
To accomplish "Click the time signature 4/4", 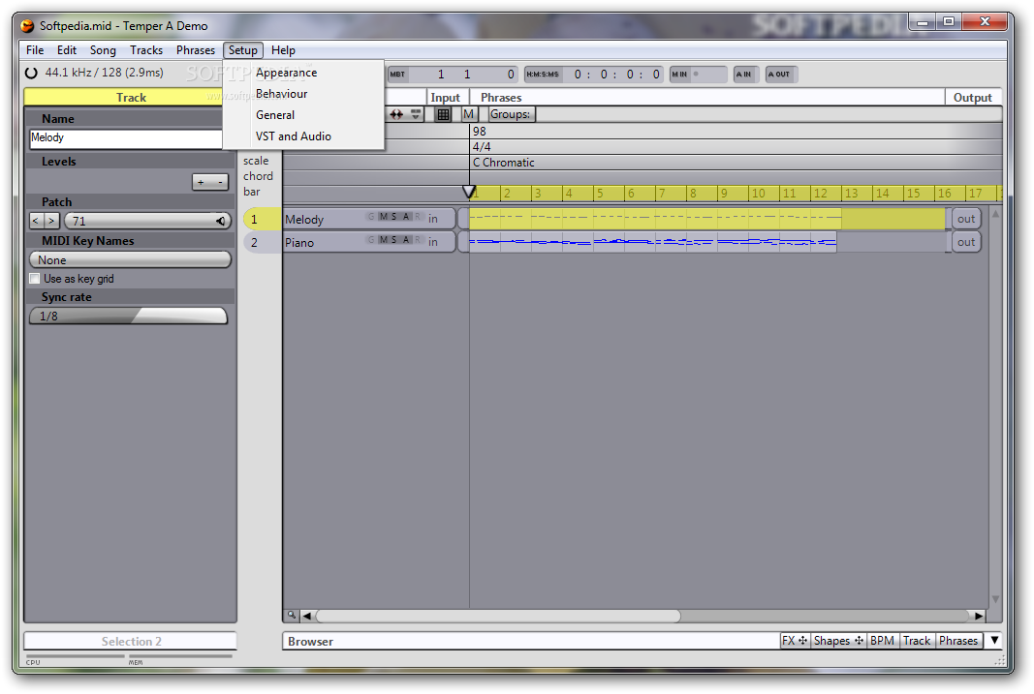I will pos(482,147).
